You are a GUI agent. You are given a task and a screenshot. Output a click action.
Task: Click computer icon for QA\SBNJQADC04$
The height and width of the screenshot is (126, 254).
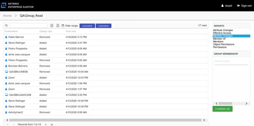[7, 95]
